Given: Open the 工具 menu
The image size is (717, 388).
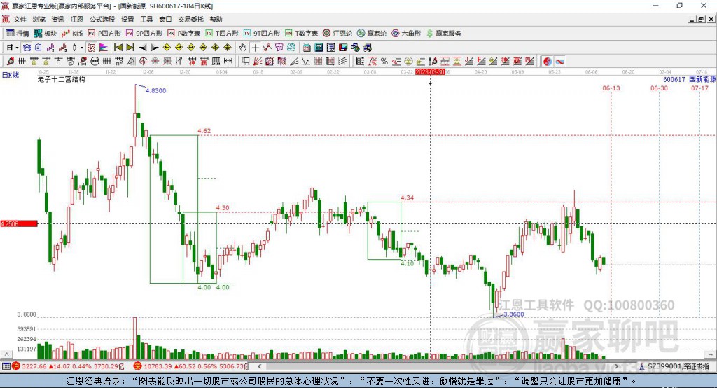Looking at the screenshot, I should click(x=146, y=19).
